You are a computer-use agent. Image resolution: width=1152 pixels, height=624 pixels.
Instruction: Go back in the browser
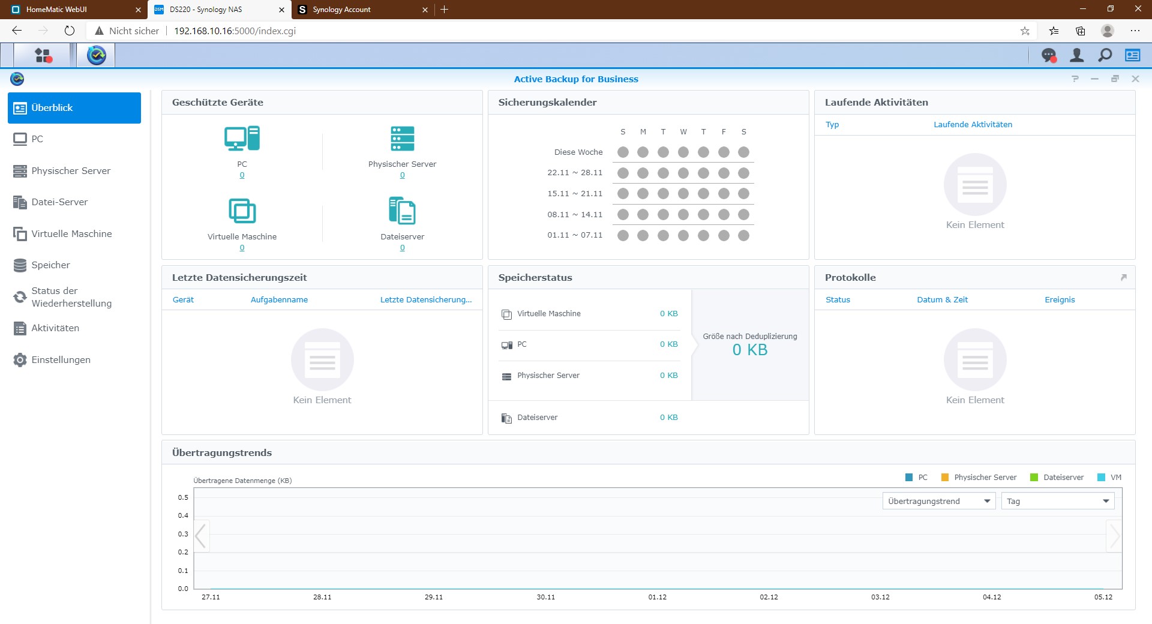coord(17,31)
